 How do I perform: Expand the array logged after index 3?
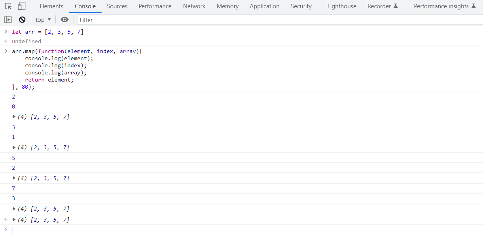pos(14,209)
